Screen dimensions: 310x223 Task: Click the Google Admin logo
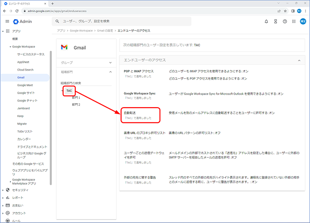click(x=22, y=22)
